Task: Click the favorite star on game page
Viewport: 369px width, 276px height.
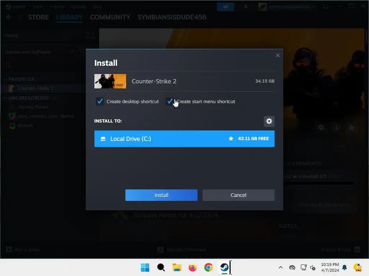Action: [x=351, y=128]
